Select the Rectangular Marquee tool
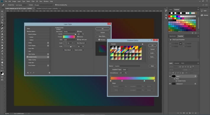 point(2,14)
